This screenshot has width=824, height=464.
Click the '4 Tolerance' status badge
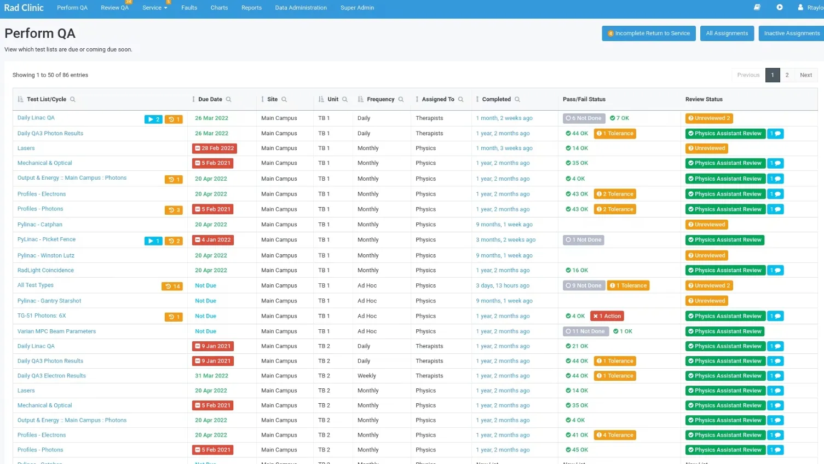[615, 435]
